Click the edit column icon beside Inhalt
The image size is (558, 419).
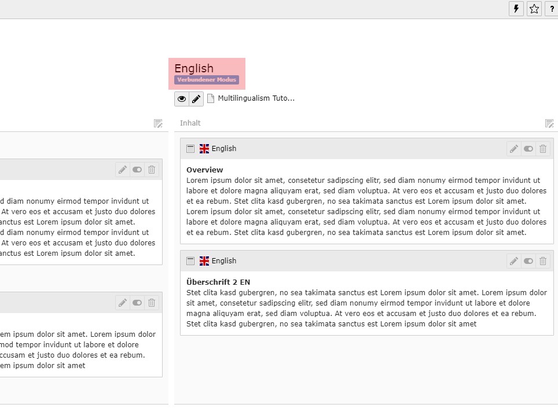pos(549,123)
